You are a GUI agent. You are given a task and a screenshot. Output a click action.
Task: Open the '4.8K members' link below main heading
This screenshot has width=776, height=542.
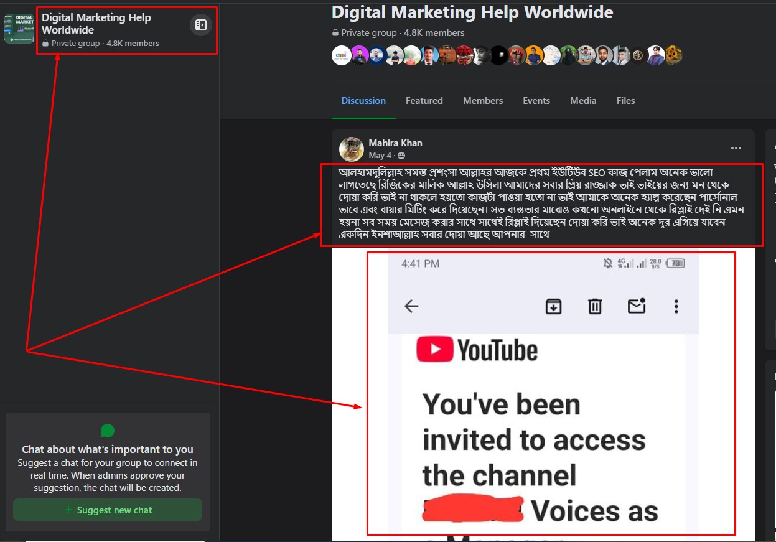[x=434, y=33]
